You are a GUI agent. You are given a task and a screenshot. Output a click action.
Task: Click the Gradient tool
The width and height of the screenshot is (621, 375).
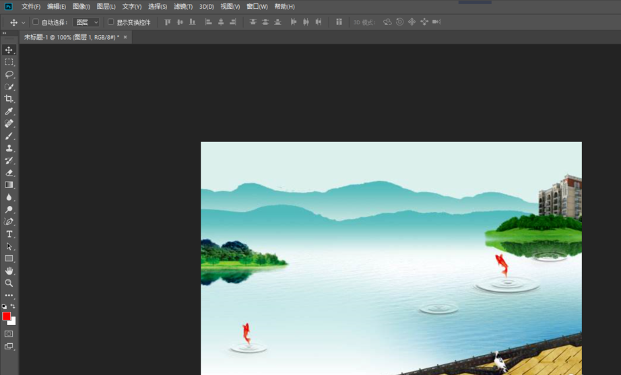(9, 184)
